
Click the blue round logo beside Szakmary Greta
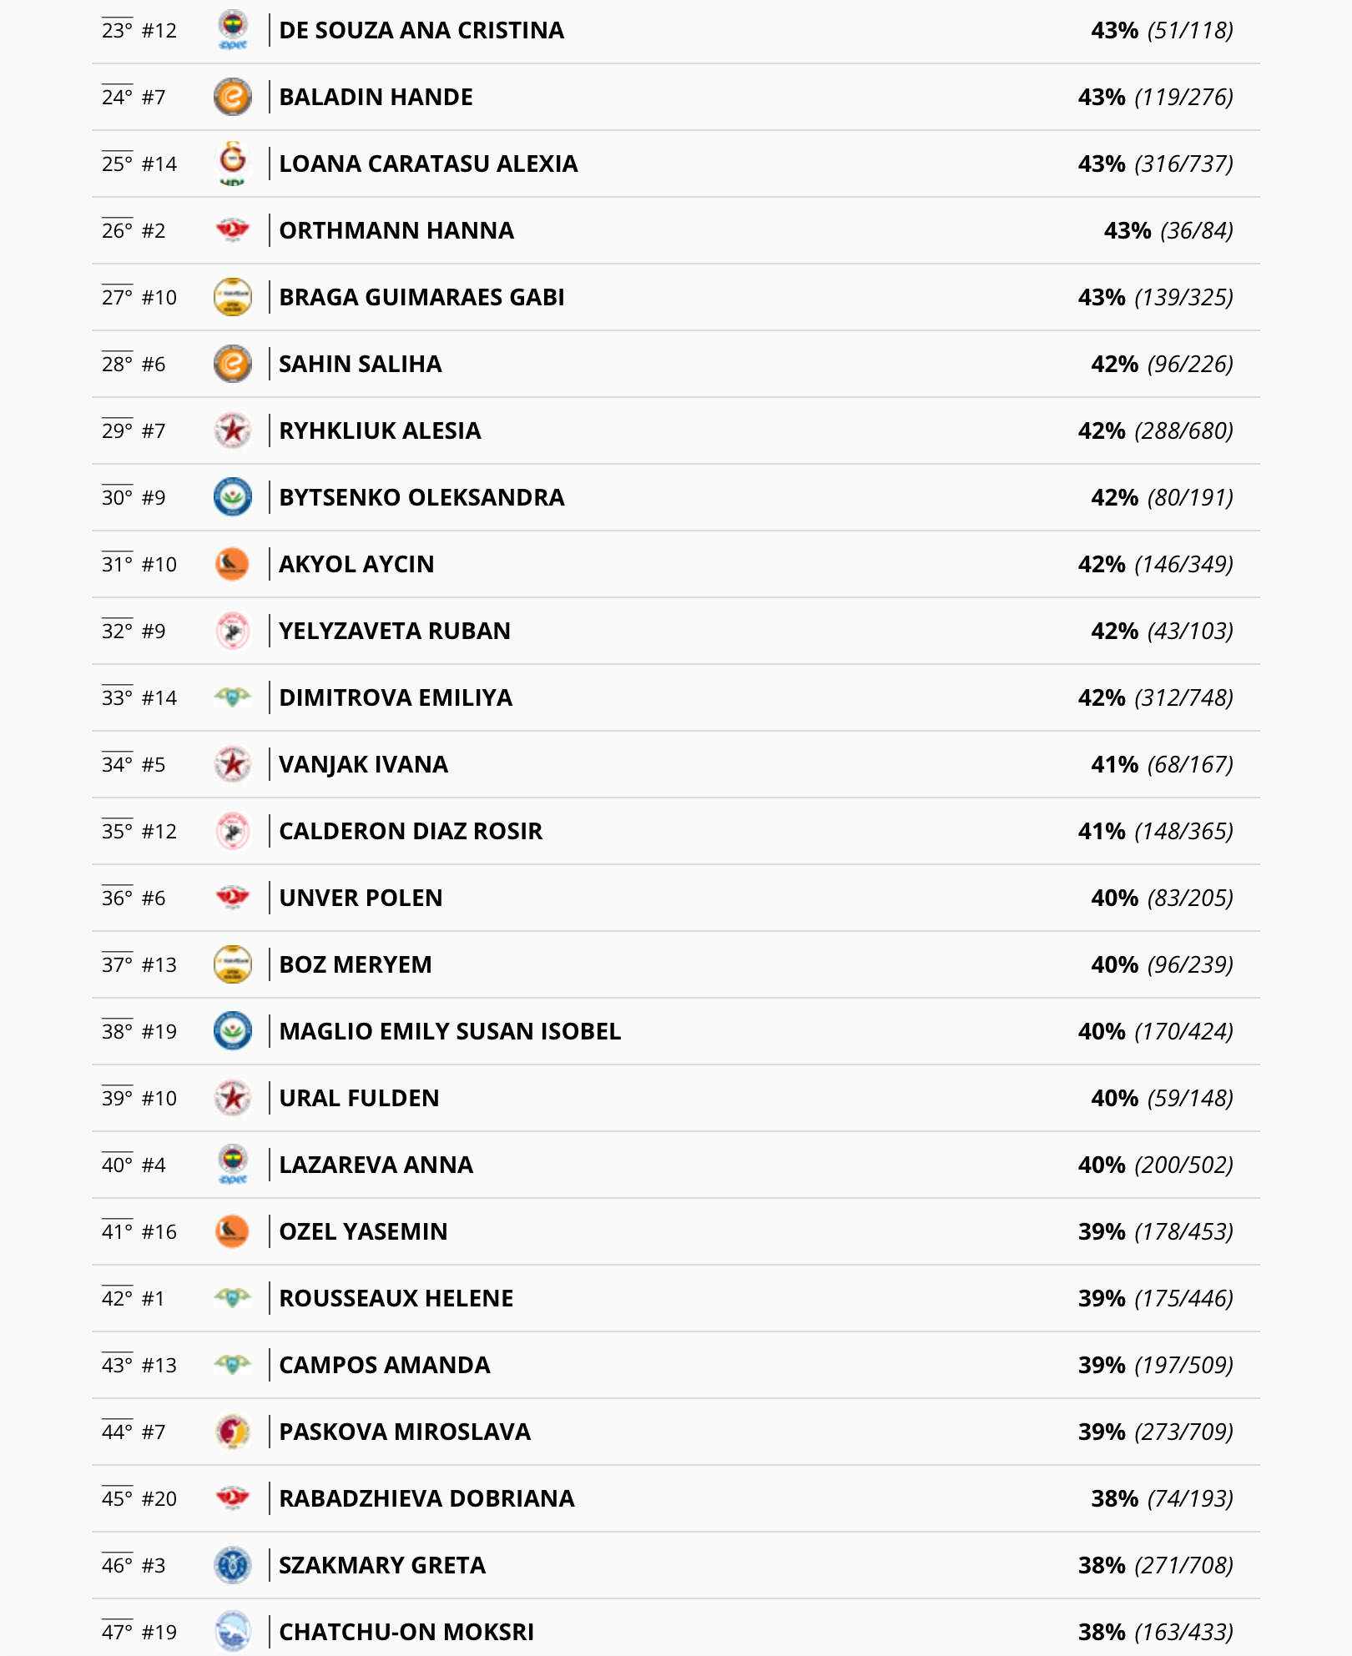click(x=233, y=1565)
